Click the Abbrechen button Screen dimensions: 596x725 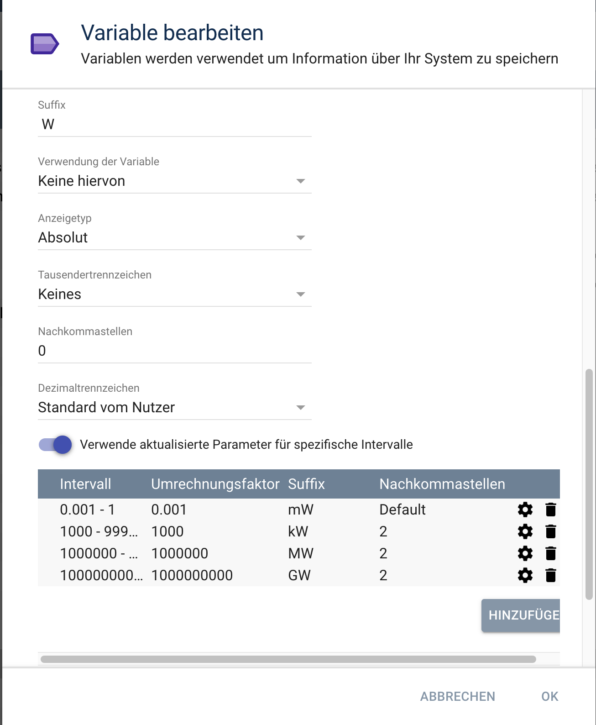coord(457,696)
